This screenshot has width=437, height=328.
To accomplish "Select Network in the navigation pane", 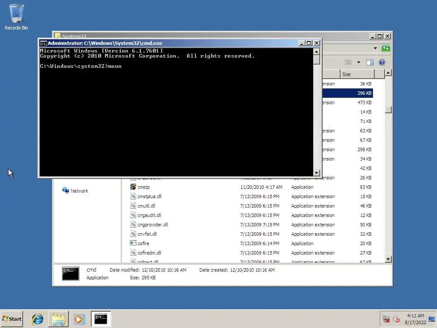I will pos(75,191).
